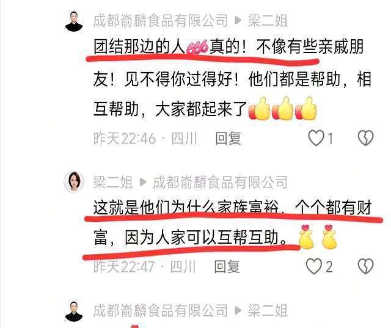
Task: Tap the thumbs-up emojis in first comment
Action: (x=282, y=109)
